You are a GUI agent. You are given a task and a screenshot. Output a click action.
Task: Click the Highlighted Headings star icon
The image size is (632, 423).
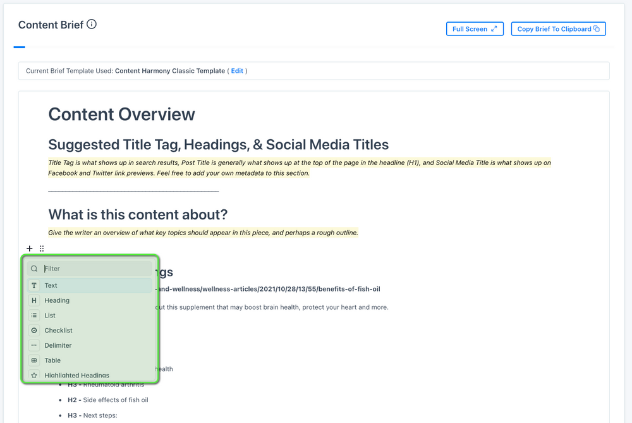point(34,375)
